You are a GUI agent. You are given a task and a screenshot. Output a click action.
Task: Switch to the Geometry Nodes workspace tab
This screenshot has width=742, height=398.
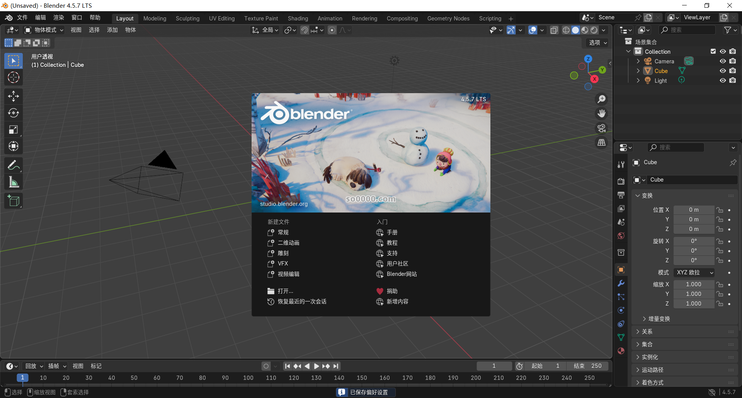click(x=448, y=19)
